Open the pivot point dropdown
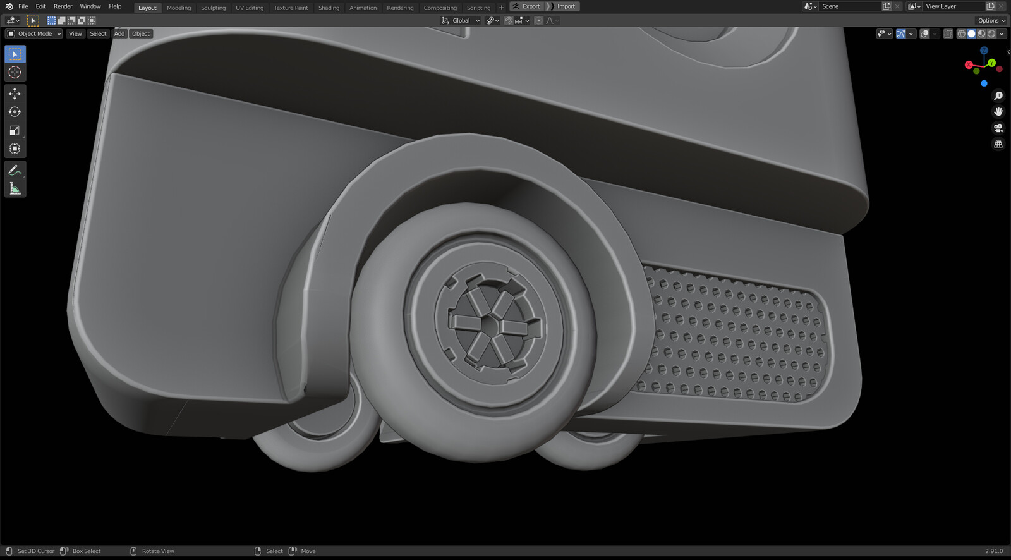The height and width of the screenshot is (560, 1011). point(492,21)
